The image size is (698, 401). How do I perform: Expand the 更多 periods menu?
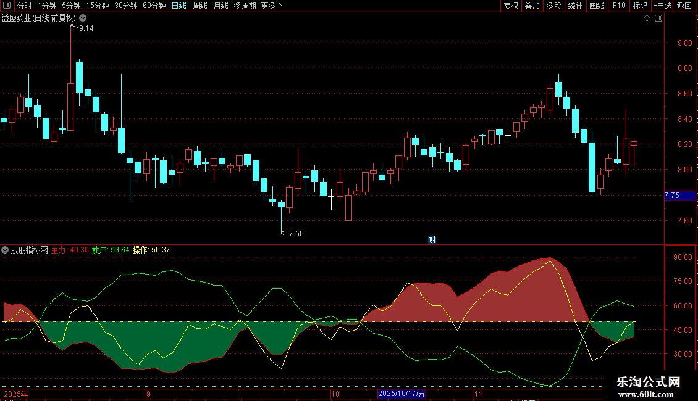click(x=271, y=6)
